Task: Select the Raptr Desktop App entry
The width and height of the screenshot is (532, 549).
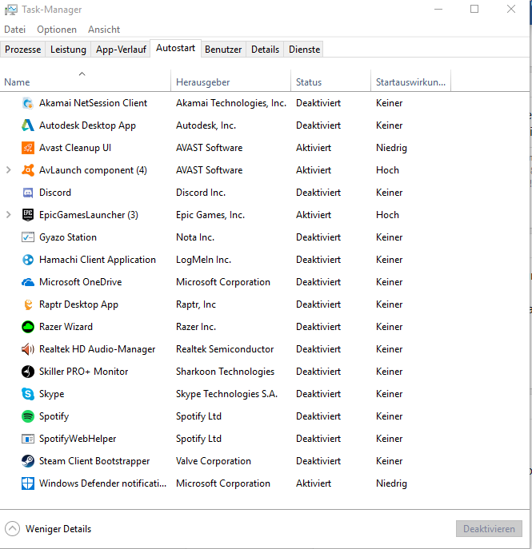Action: [78, 304]
